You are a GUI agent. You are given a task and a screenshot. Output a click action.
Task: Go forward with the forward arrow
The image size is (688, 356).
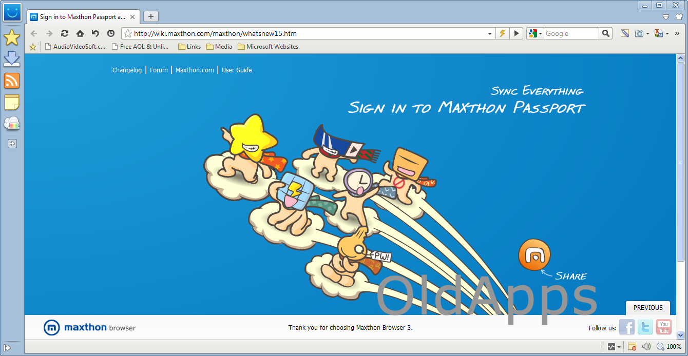click(x=49, y=33)
